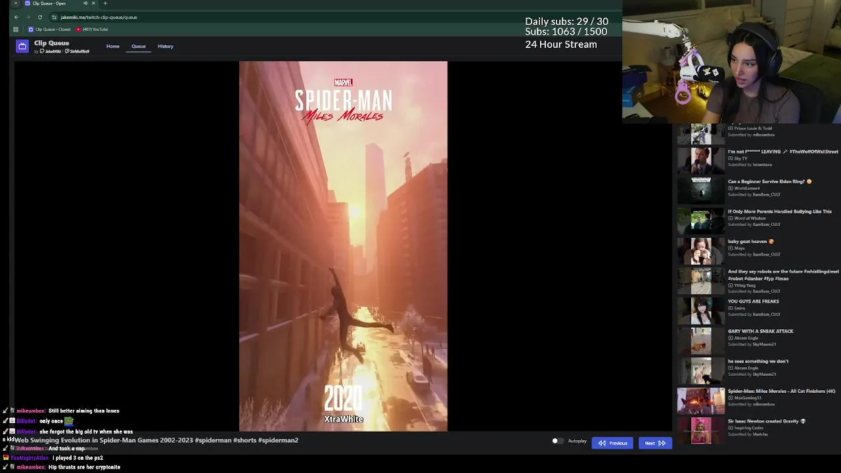The height and width of the screenshot is (473, 841).
Task: Click 'he sees something we don't' title
Action: tap(758, 361)
